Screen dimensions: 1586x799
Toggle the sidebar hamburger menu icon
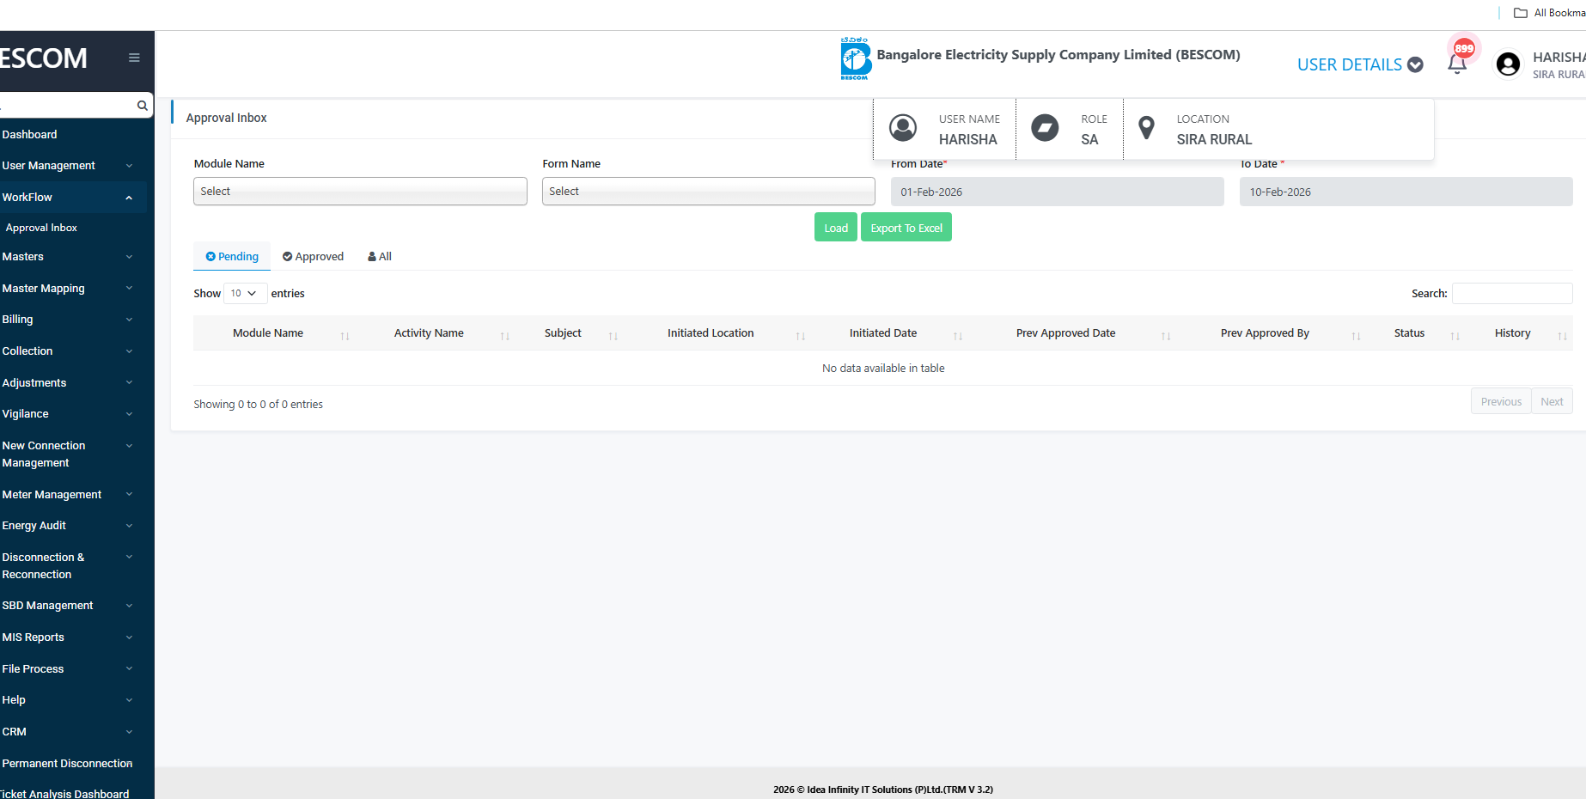[x=134, y=58]
